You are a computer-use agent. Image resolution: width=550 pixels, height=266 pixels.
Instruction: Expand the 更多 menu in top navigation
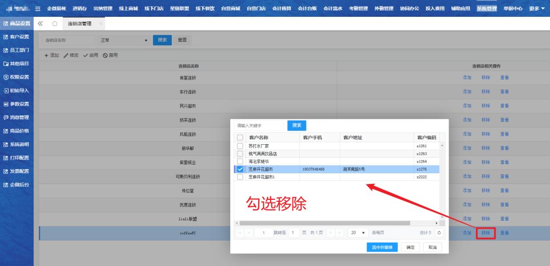click(x=537, y=9)
